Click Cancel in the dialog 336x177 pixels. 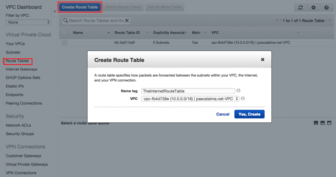click(223, 114)
